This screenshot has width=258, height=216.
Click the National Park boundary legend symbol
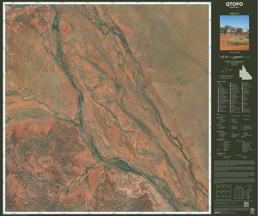[x=230, y=119]
